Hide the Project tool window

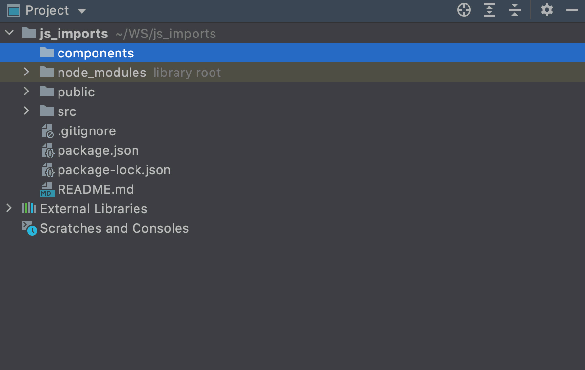pos(573,10)
